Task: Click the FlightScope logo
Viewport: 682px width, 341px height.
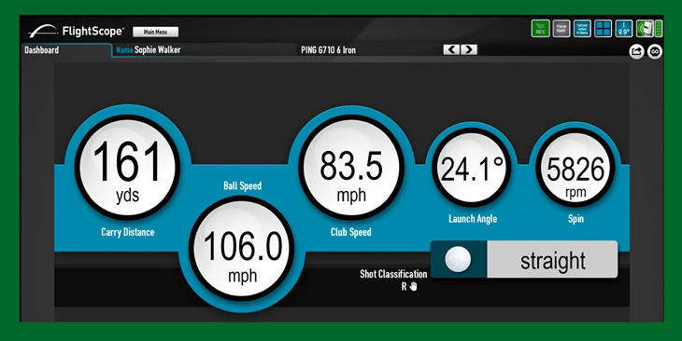Action: pyautogui.click(x=76, y=31)
